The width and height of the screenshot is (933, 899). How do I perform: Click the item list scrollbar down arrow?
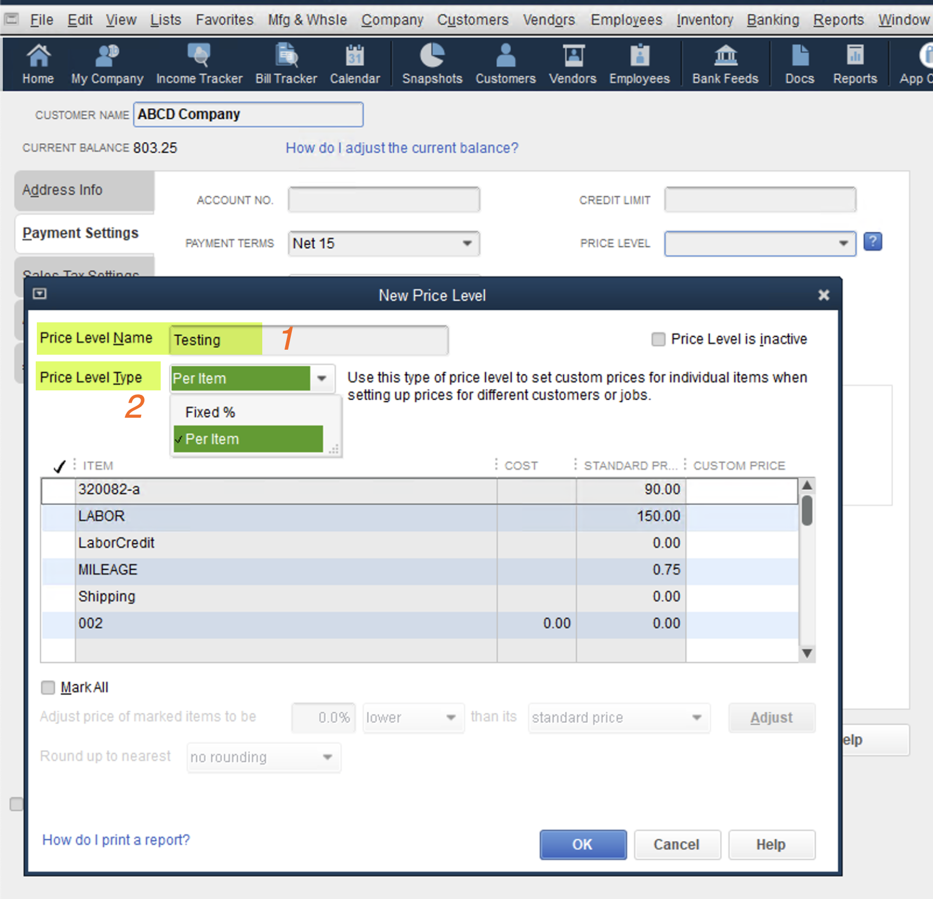807,653
